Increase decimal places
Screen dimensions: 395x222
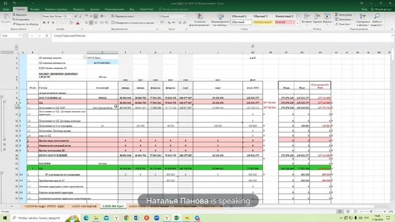[x=180, y=23]
